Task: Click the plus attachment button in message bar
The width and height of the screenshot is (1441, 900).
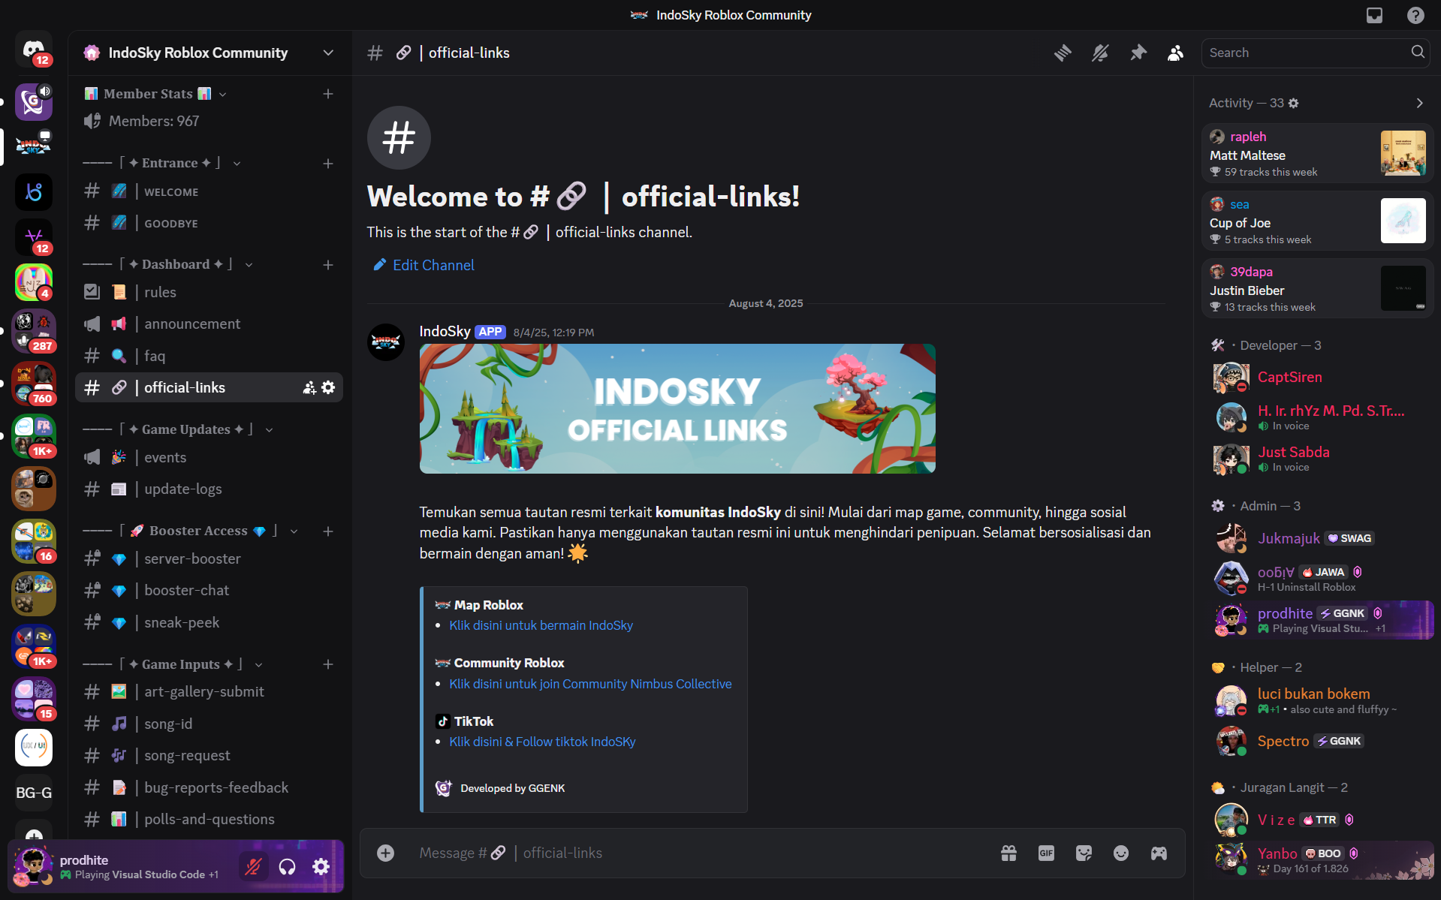Action: click(x=385, y=853)
